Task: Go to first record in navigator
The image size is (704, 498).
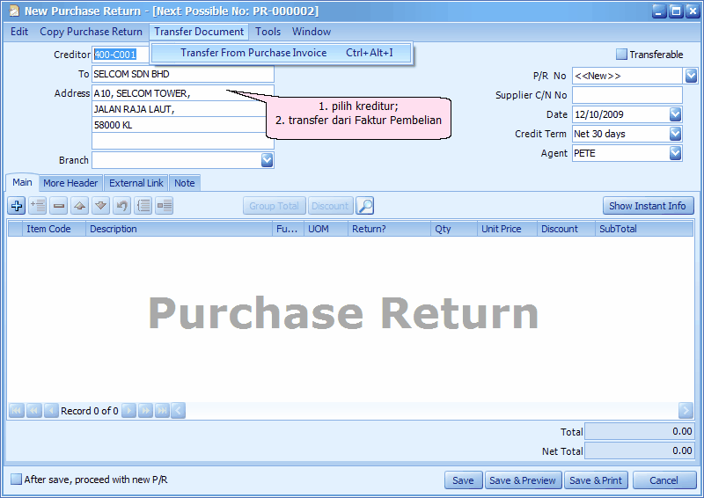Action: (17, 410)
